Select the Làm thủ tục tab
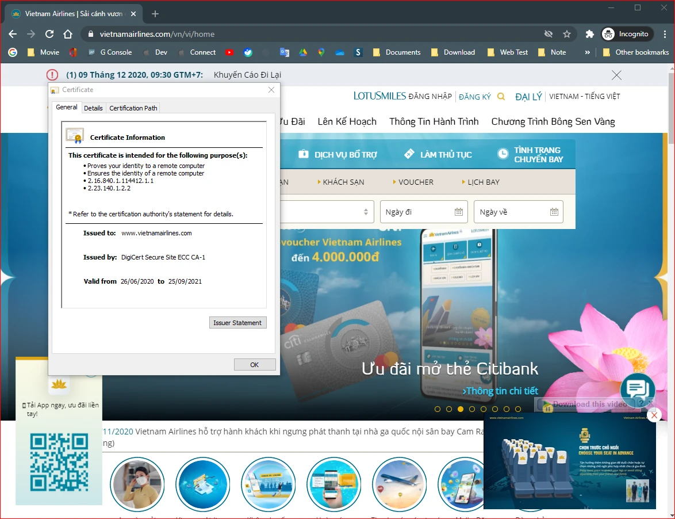The image size is (675, 519). click(438, 155)
